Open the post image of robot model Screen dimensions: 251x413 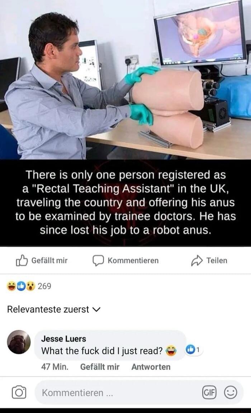[126, 79]
